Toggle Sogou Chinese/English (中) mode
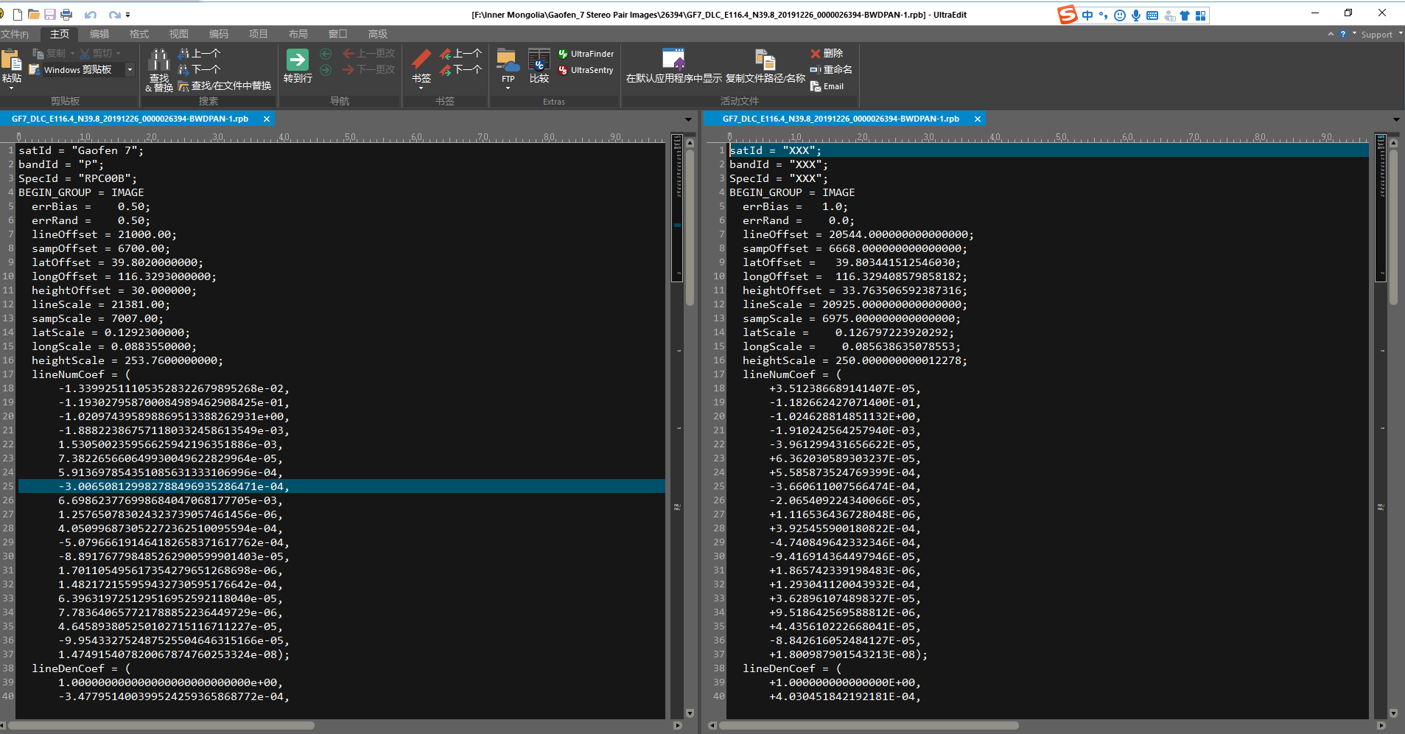1405x734 pixels. [1087, 15]
